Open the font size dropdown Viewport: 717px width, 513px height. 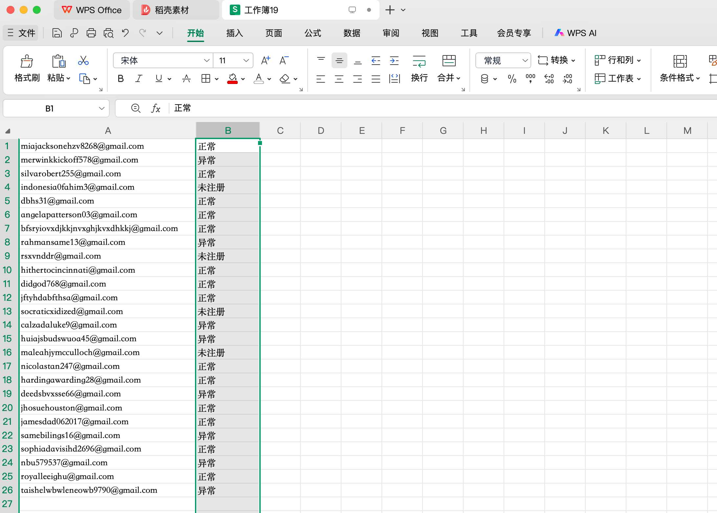click(246, 60)
